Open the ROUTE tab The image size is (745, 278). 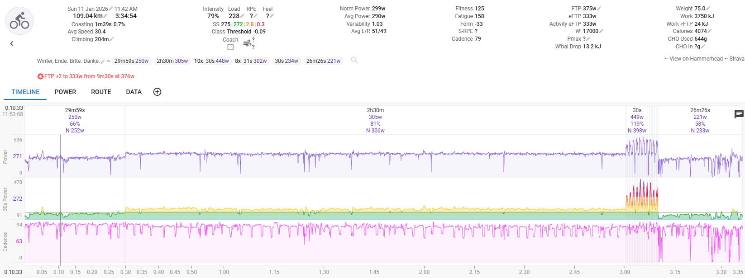pyautogui.click(x=101, y=92)
